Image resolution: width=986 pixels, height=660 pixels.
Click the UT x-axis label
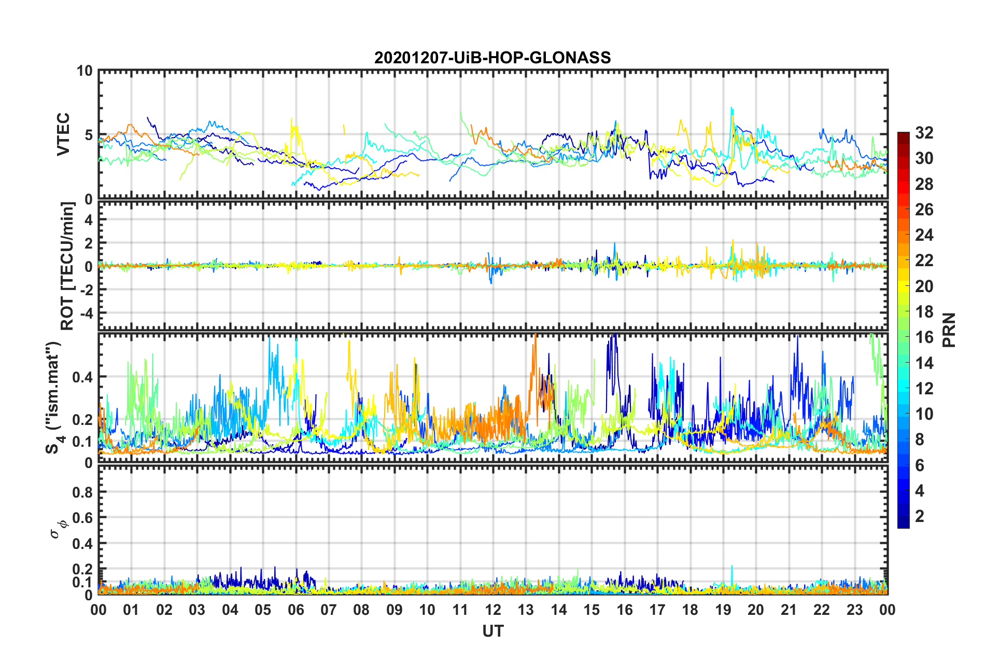[x=492, y=631]
